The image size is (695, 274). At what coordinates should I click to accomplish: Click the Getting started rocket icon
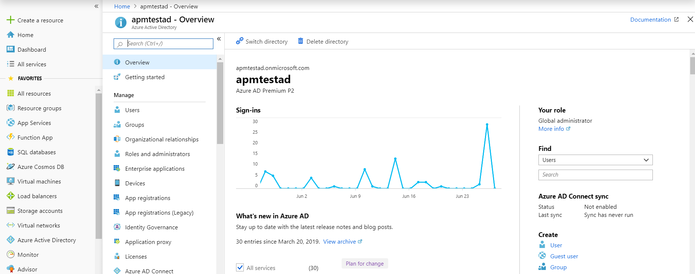click(x=117, y=77)
